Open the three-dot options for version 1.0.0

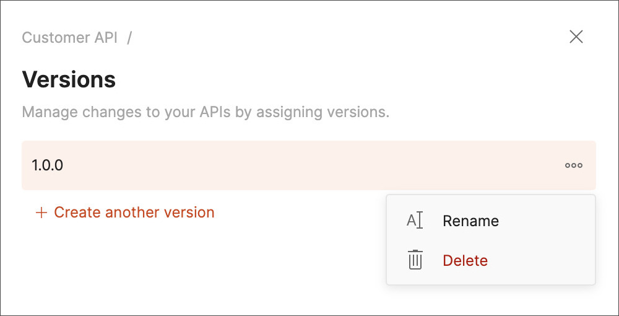[574, 165]
